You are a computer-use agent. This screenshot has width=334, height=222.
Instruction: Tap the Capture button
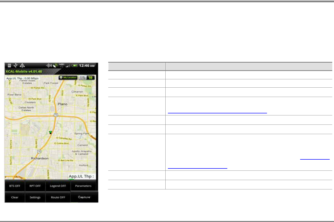[84, 197]
